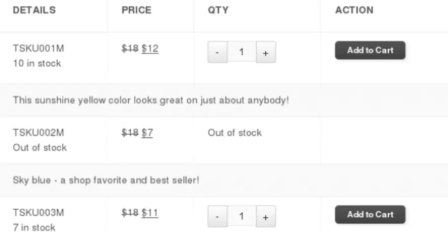Screen dimensions: 448x232
Task: Click the "10 in stock" text
Action: pos(37,63)
